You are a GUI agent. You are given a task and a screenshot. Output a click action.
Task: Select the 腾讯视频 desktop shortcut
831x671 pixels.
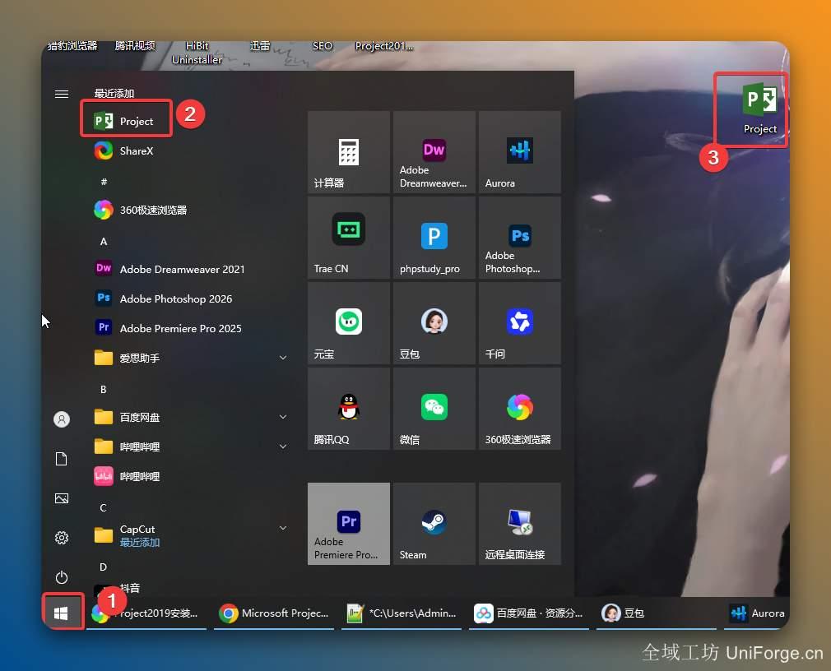[x=135, y=46]
